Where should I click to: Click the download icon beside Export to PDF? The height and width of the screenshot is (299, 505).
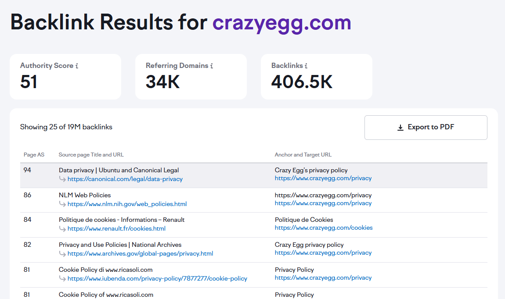[400, 127]
